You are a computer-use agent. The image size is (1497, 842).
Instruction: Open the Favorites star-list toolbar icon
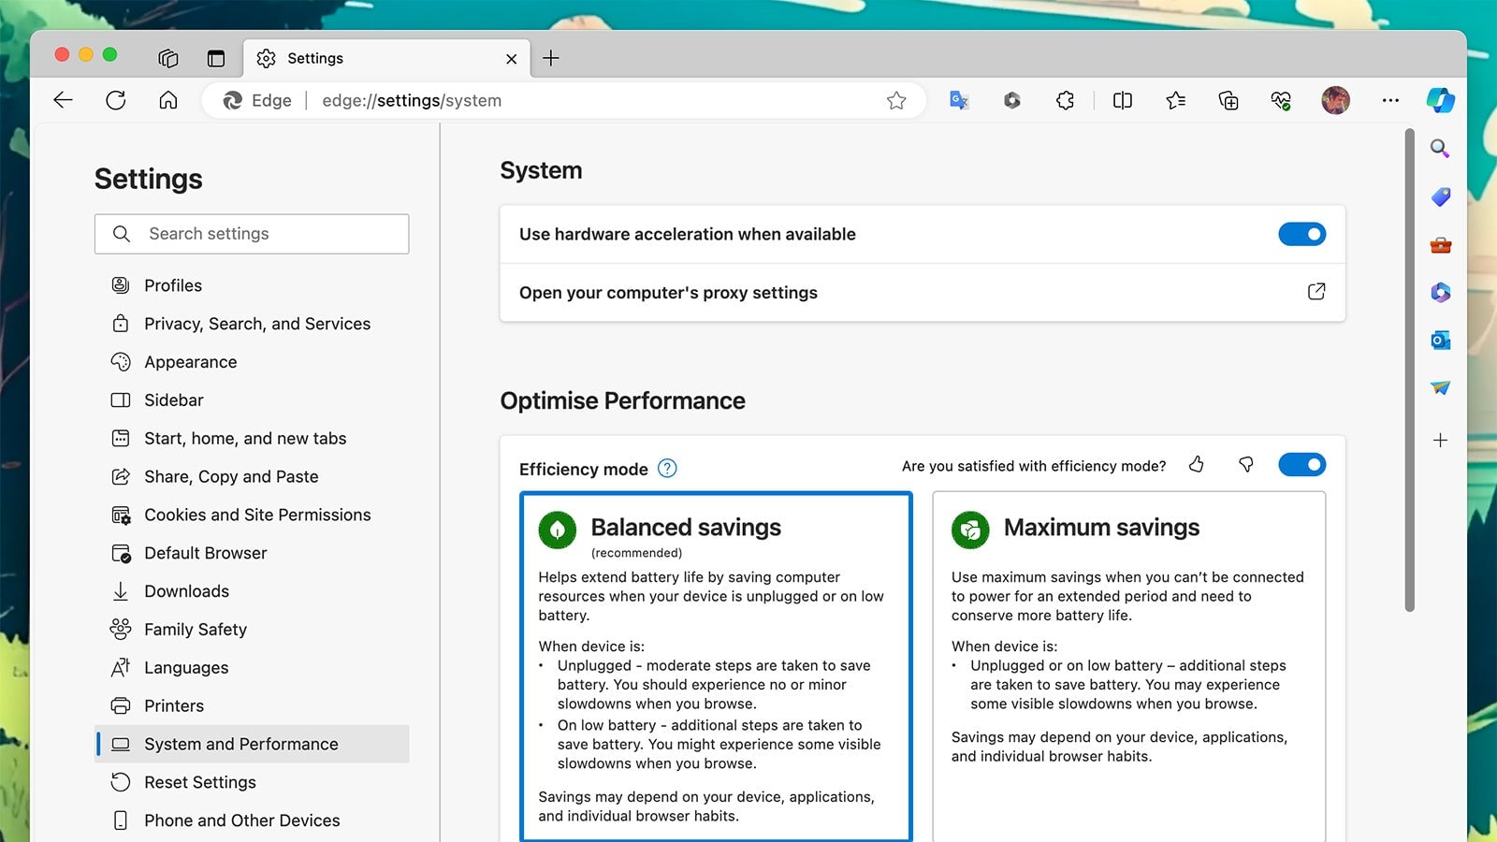1175,100
